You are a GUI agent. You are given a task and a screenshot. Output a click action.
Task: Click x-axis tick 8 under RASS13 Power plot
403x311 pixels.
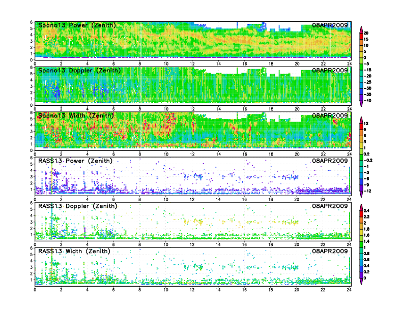140,199
